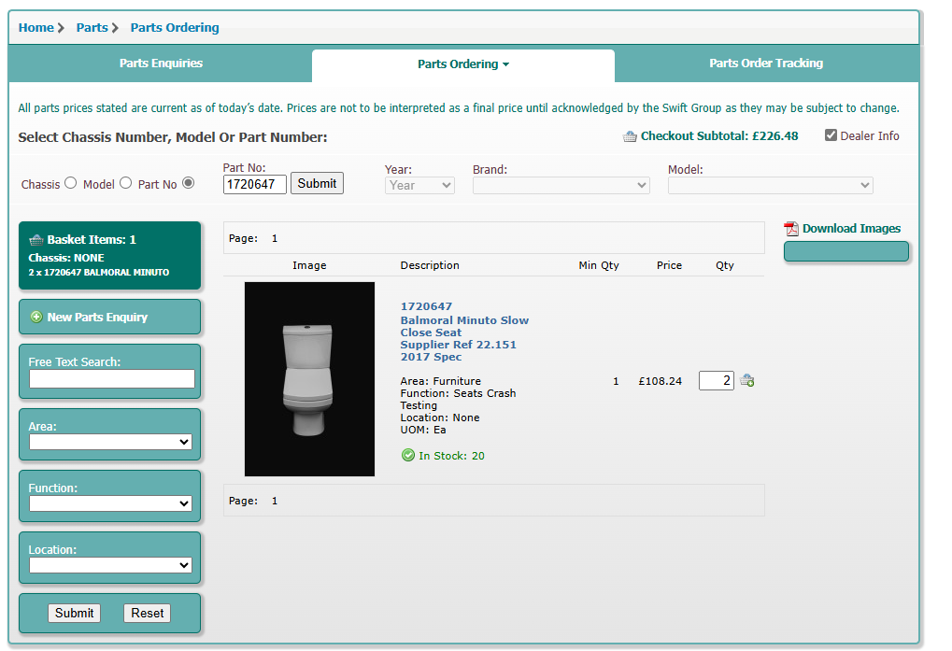Open the Parts Order Tracking tab

pos(765,64)
